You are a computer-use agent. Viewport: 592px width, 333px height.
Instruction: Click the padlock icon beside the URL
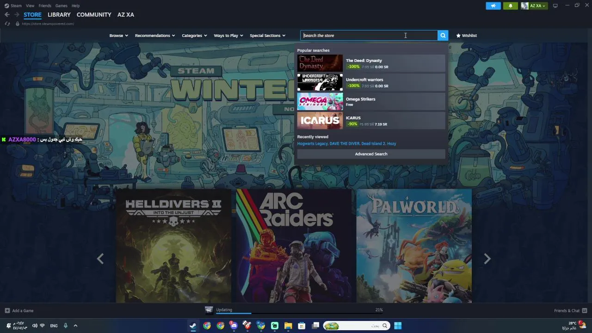click(x=17, y=24)
